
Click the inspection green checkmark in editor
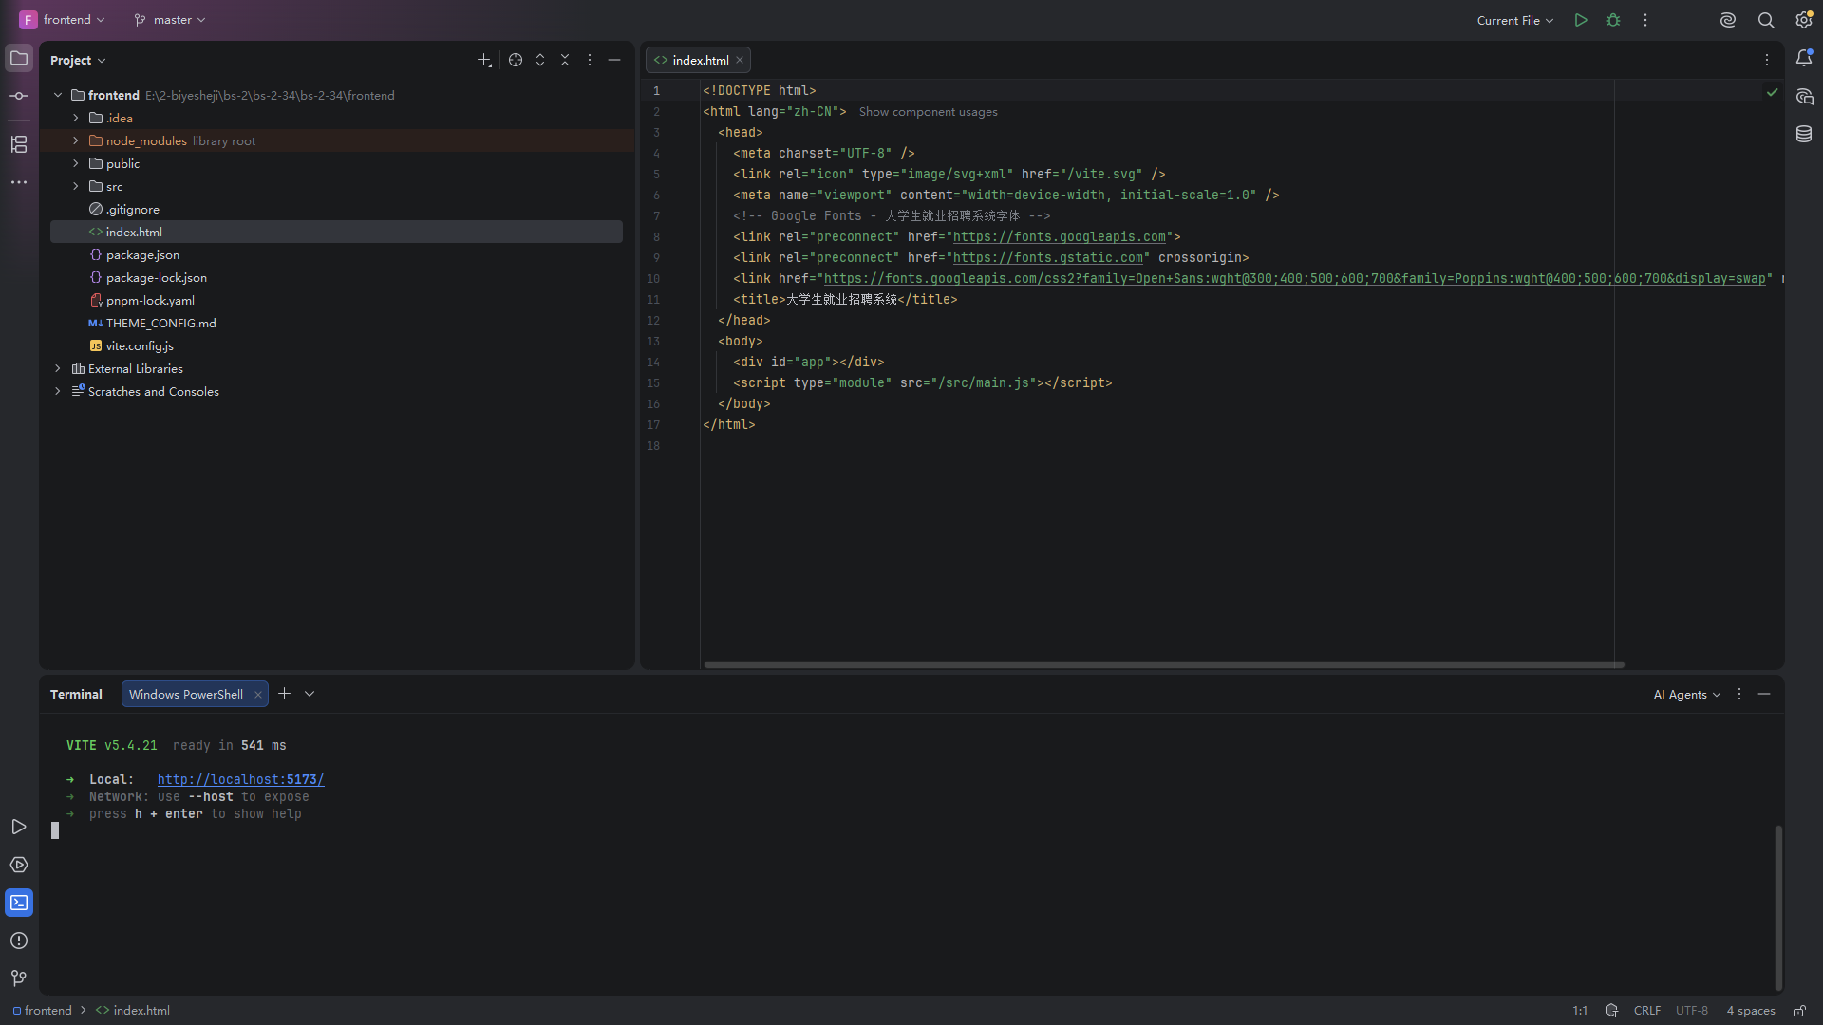pyautogui.click(x=1772, y=92)
